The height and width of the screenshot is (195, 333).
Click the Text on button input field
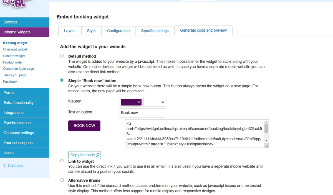point(142,113)
